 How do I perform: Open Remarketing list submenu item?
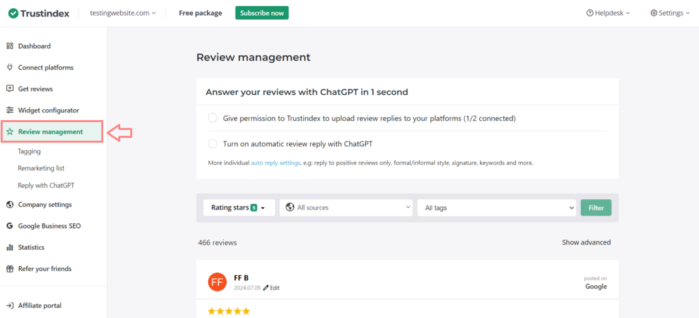(x=41, y=169)
